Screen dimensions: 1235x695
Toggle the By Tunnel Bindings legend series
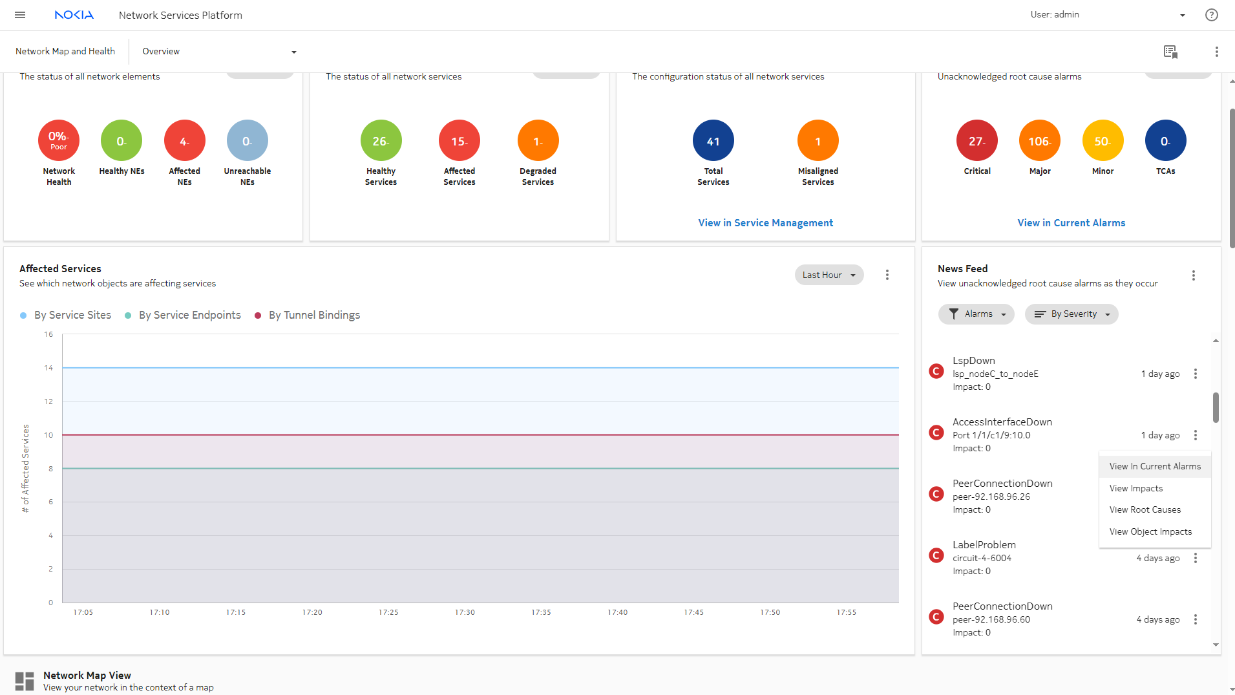click(x=308, y=315)
